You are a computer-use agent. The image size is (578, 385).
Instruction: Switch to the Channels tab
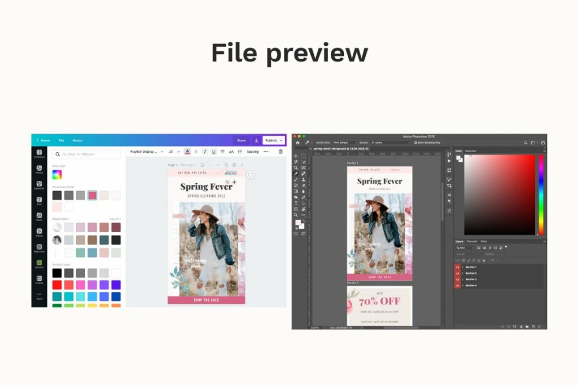point(471,241)
